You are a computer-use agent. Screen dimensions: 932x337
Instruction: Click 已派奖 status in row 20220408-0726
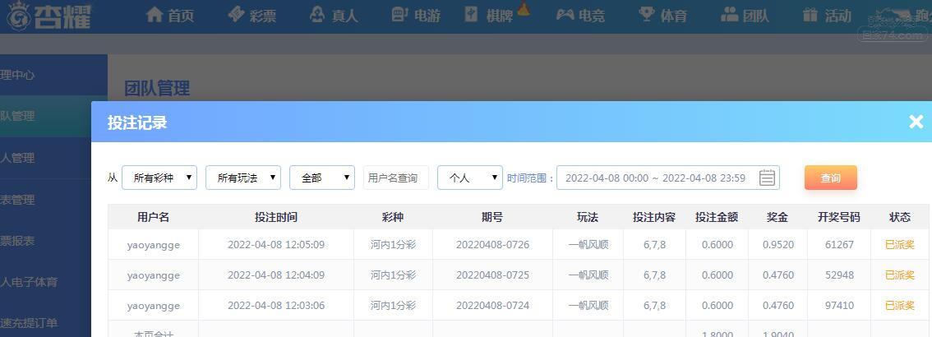point(900,245)
